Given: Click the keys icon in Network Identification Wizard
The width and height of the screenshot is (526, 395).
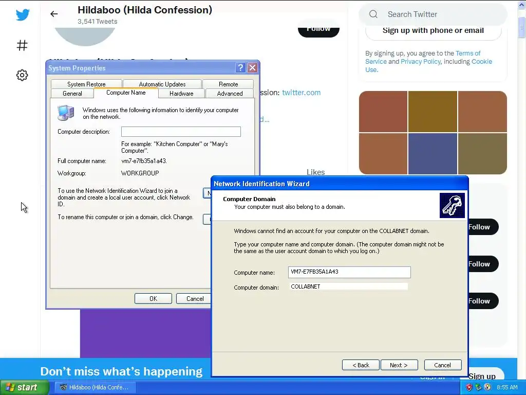Looking at the screenshot, I should coord(452,205).
